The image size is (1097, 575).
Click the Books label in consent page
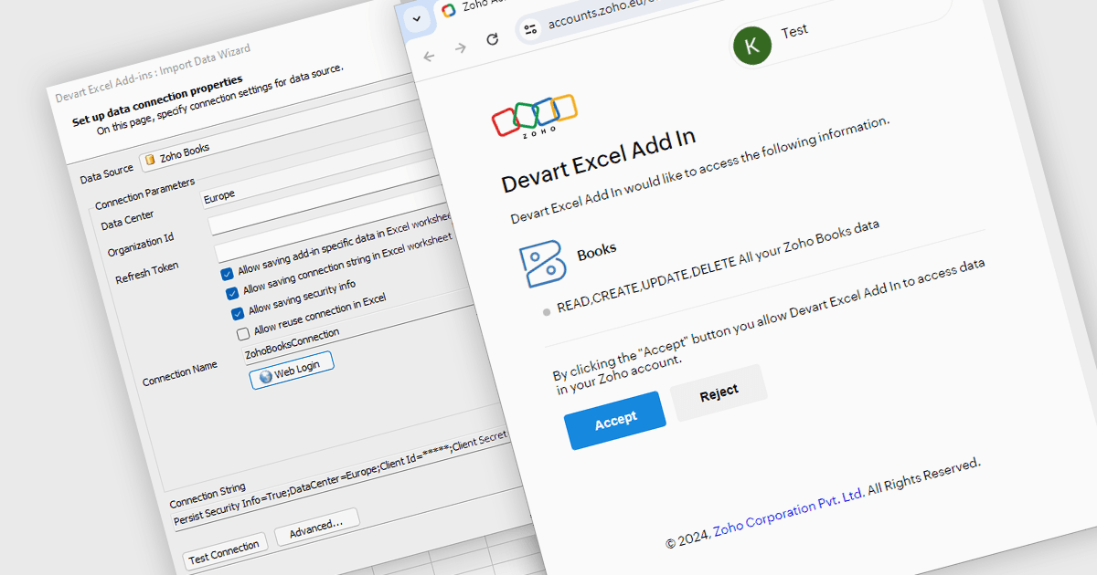point(597,249)
